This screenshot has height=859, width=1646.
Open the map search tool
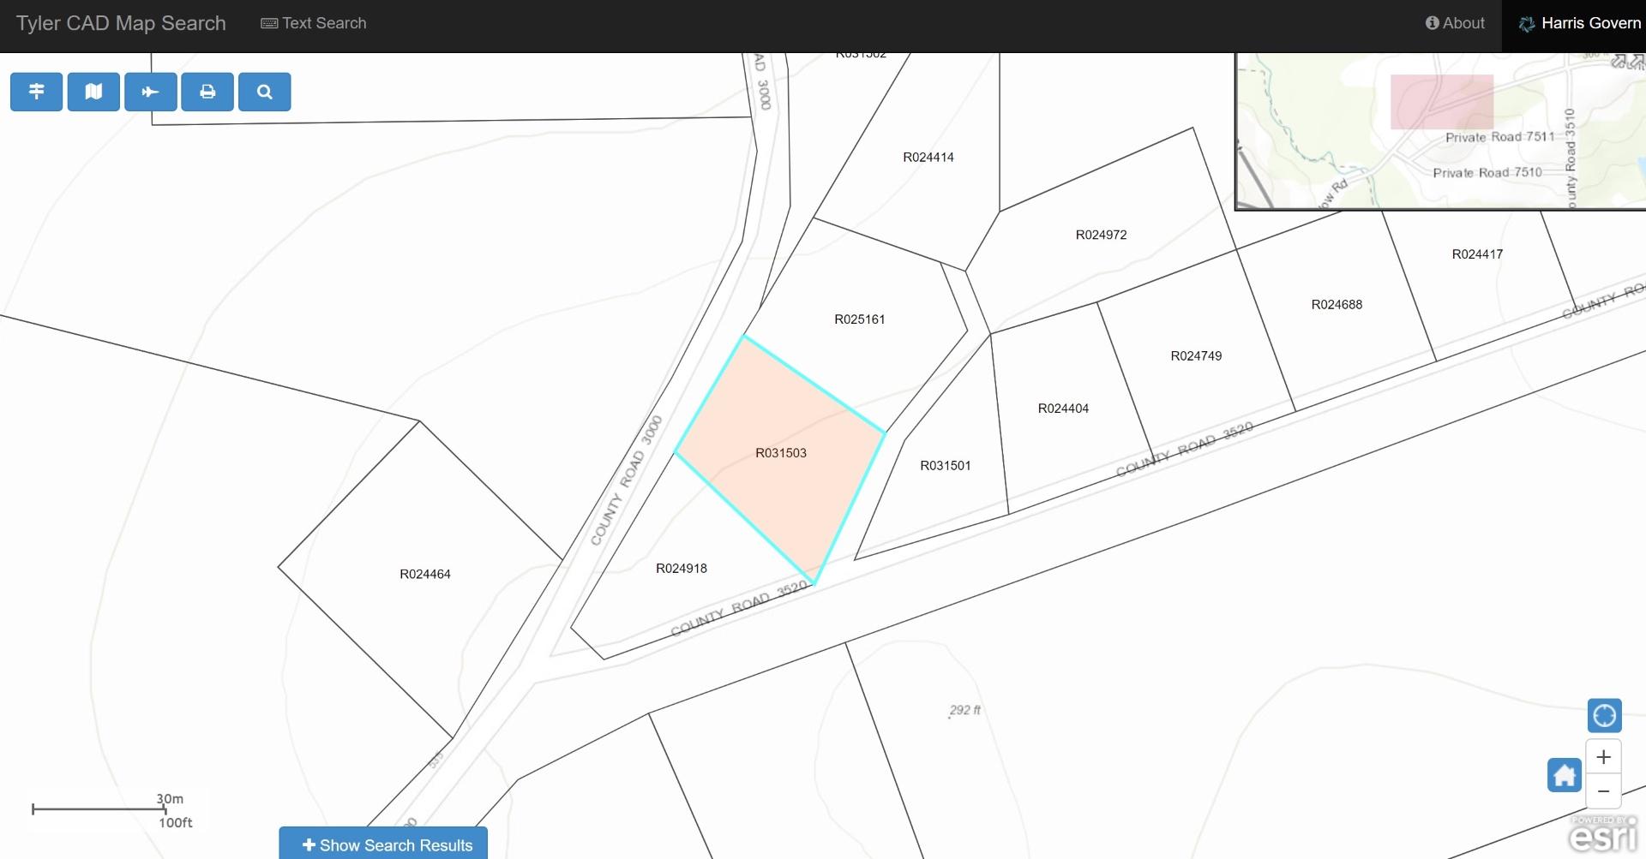[264, 92]
